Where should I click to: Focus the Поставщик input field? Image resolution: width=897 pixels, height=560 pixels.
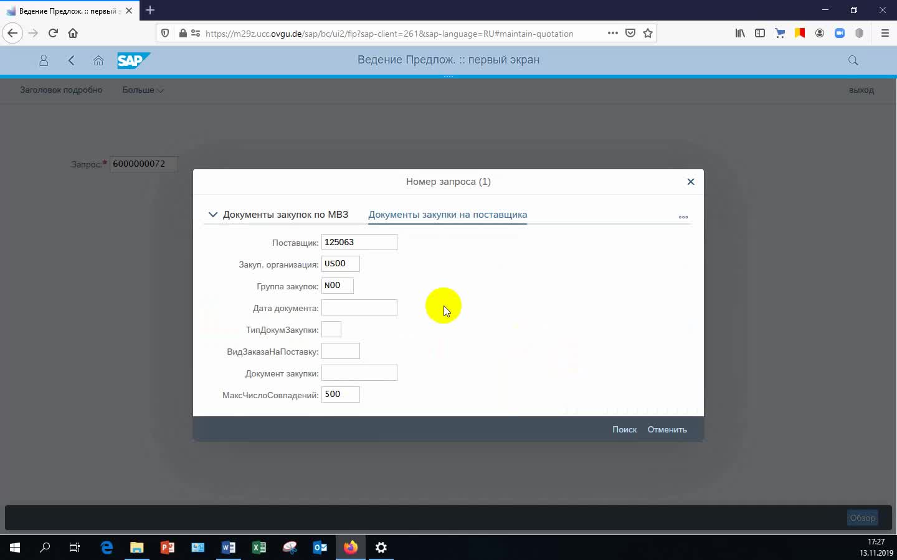[359, 242]
